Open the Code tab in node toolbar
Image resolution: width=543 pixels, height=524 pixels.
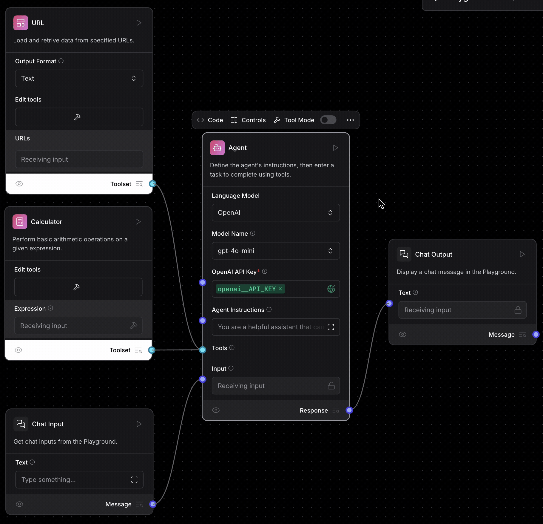(210, 120)
